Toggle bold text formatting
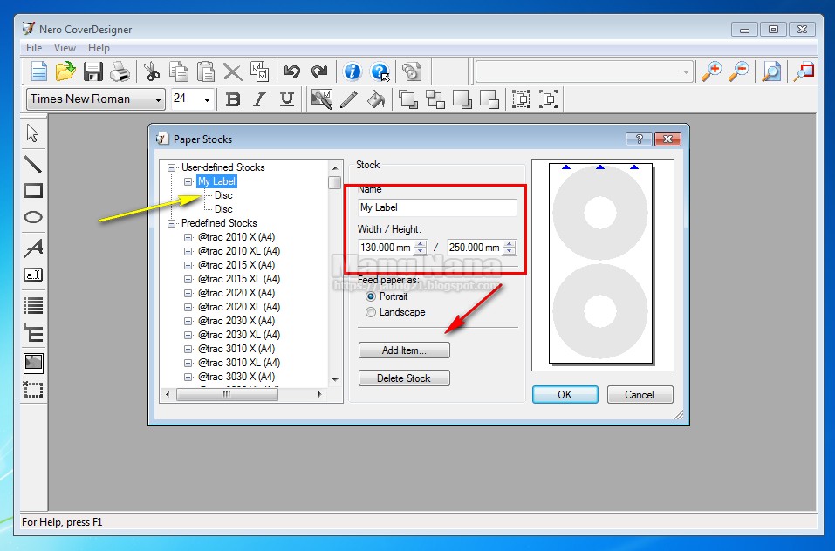This screenshot has height=551, width=835. pos(232,99)
